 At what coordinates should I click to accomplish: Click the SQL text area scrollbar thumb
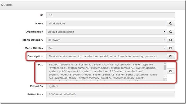(165, 67)
